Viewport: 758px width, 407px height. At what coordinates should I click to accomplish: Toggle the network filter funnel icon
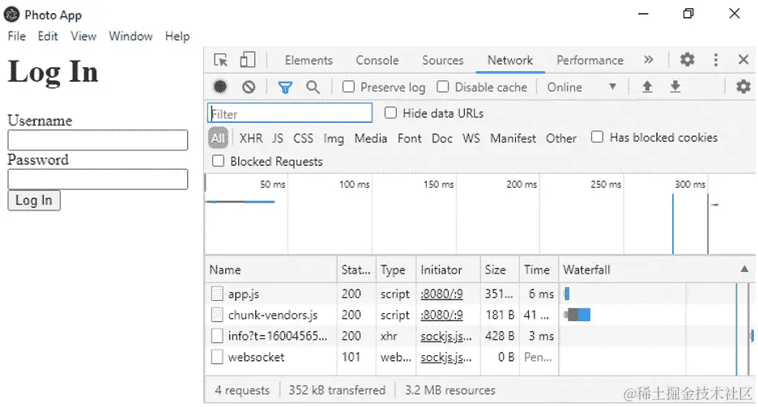click(285, 87)
